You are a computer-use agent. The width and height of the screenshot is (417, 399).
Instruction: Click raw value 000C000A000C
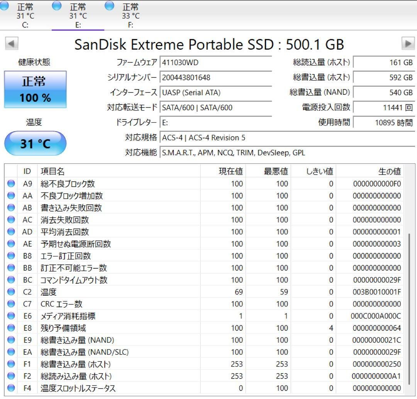coord(376,316)
